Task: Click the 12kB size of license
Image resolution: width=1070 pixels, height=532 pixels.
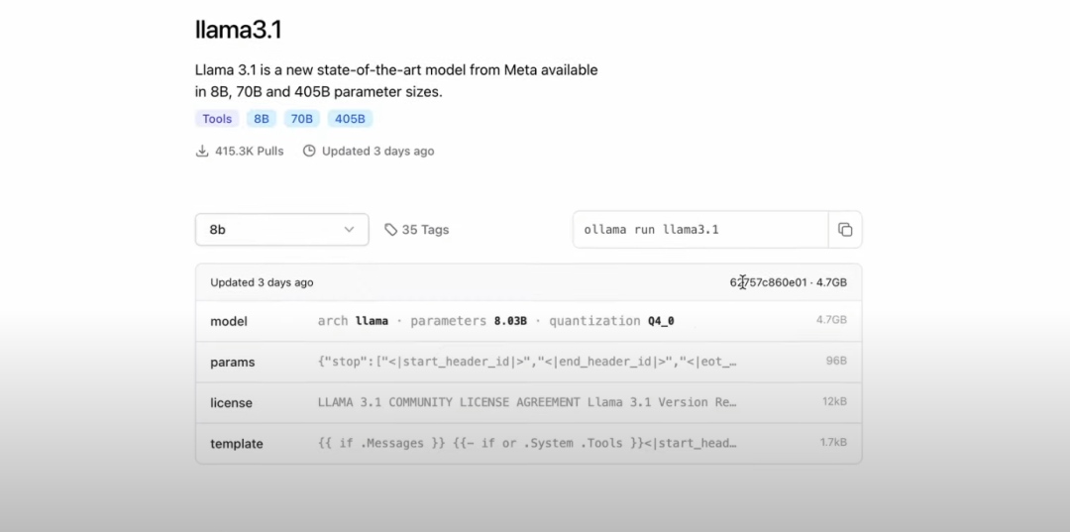Action: click(834, 402)
